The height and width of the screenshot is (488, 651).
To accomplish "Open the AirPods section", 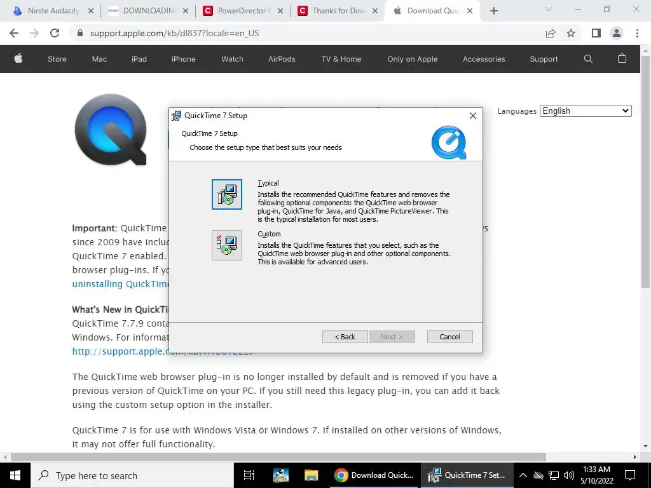I will 282,59.
